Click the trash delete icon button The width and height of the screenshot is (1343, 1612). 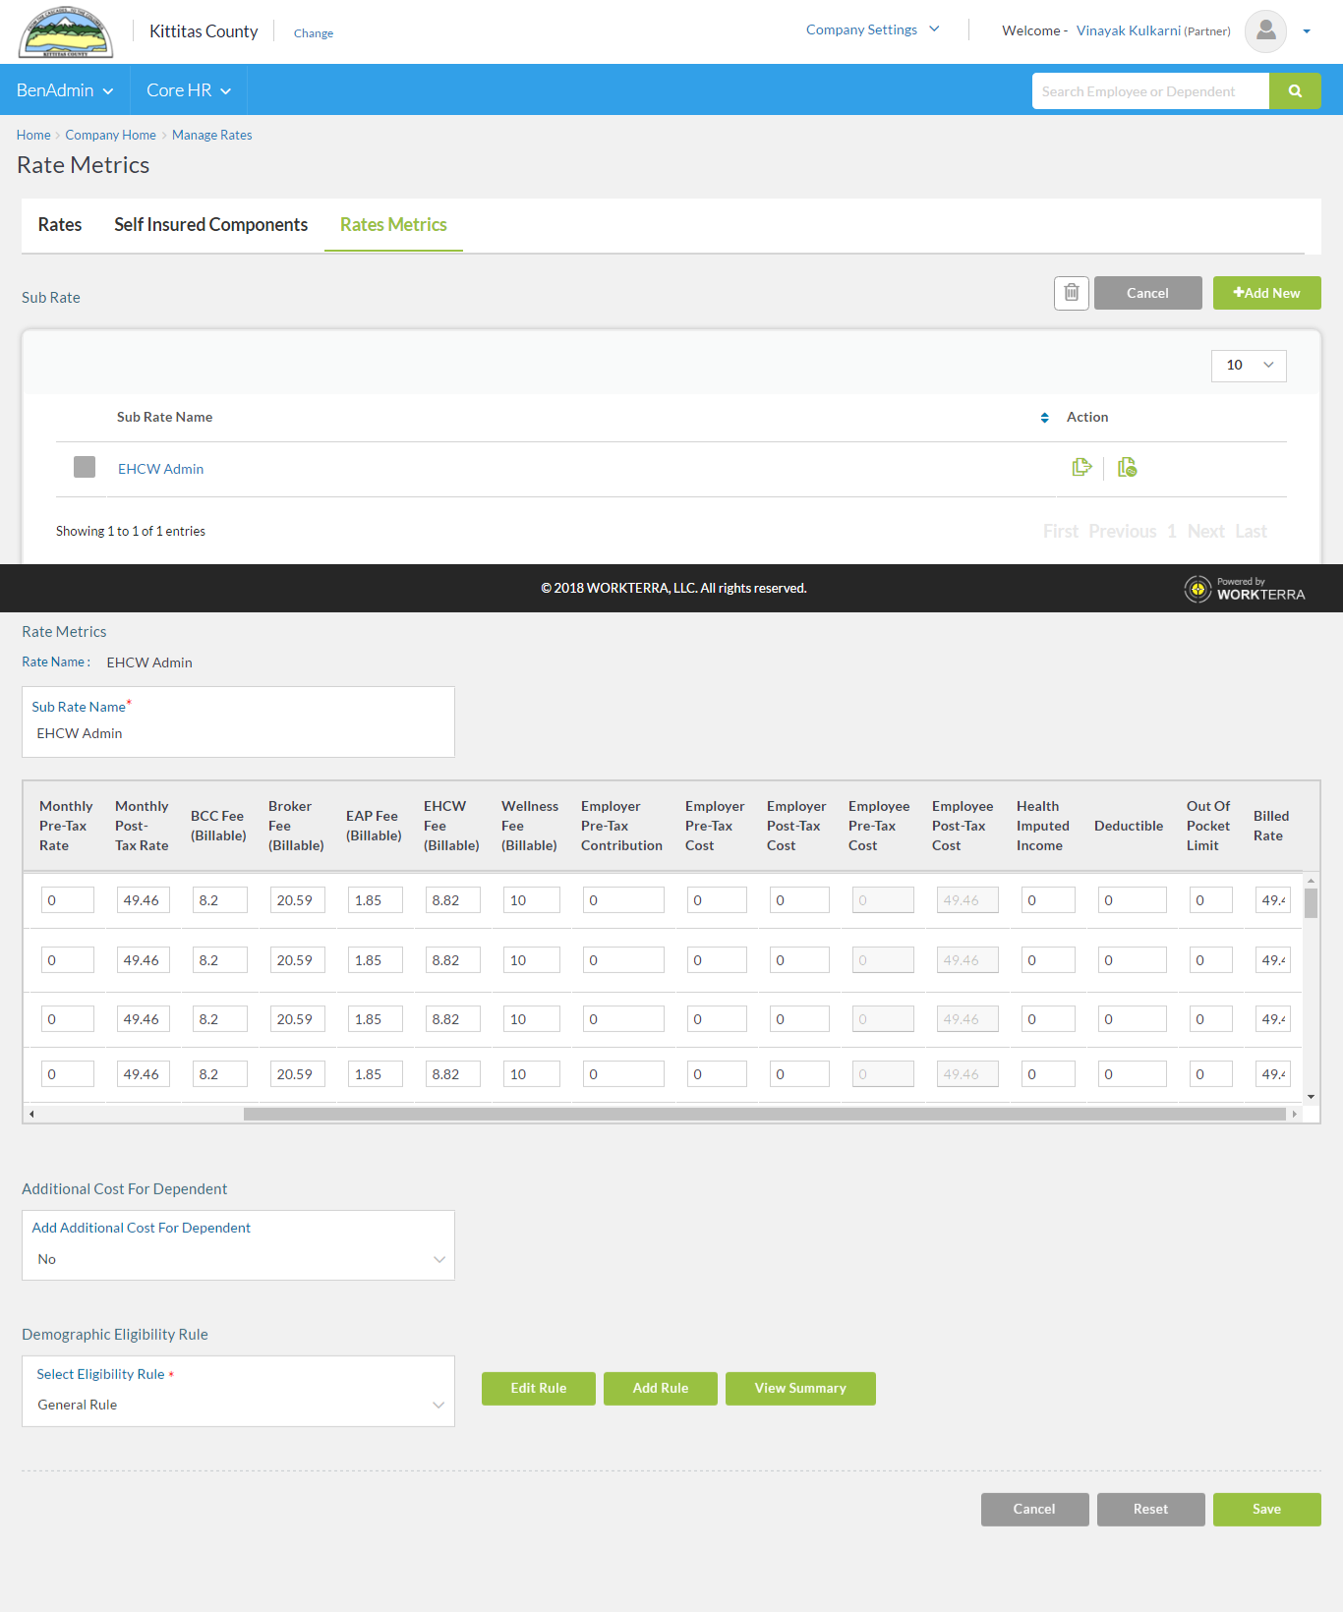coord(1071,293)
